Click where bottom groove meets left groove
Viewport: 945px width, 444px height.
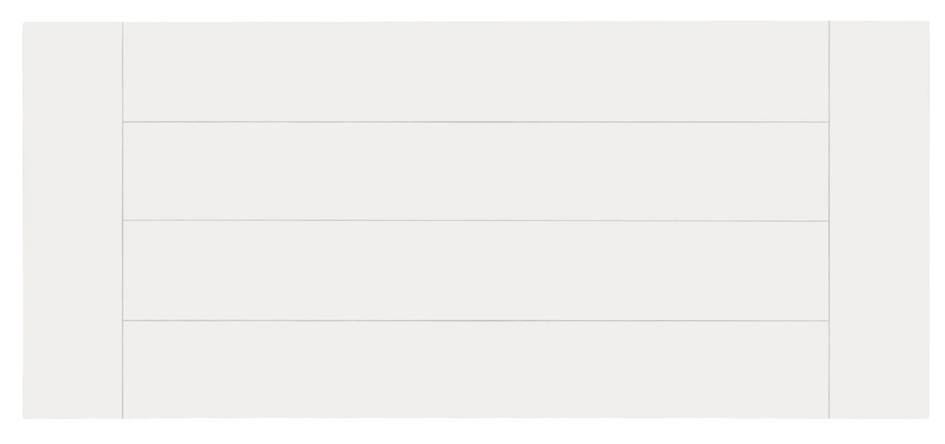(123, 320)
